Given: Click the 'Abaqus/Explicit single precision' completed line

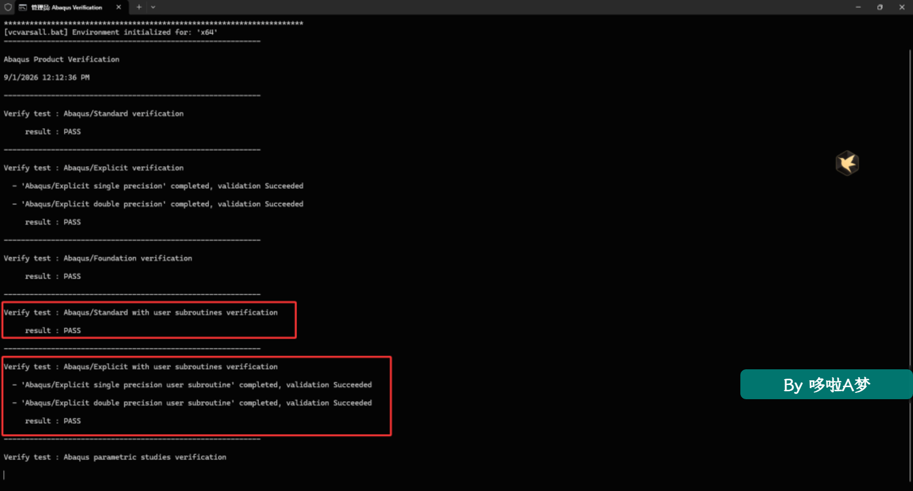Looking at the screenshot, I should (158, 186).
